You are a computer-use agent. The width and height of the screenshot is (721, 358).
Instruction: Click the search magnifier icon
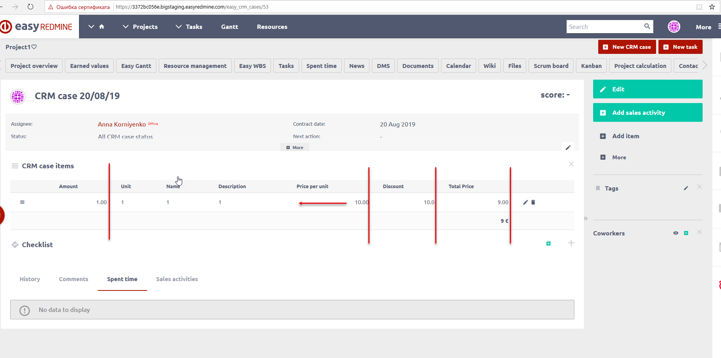click(647, 27)
